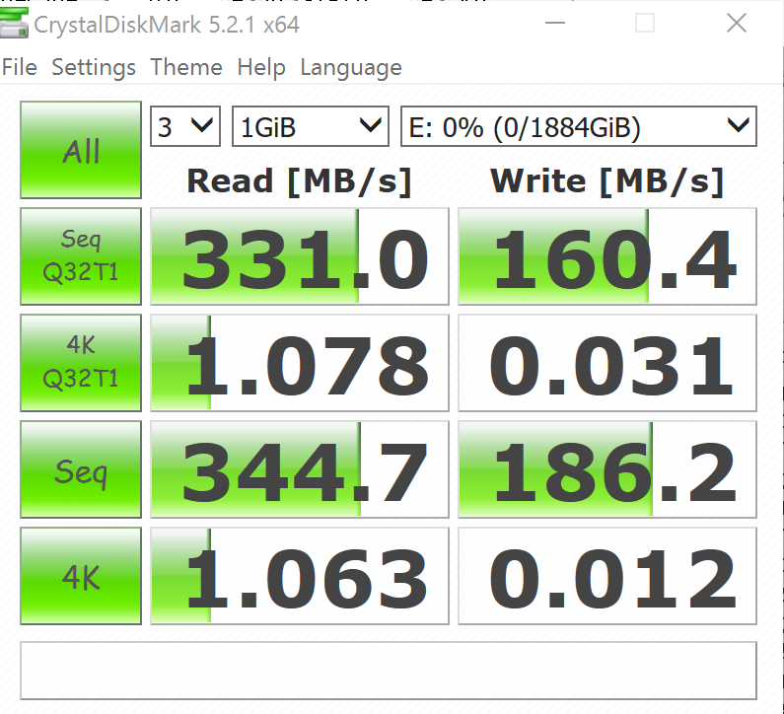The image size is (784, 714).
Task: Click the Write [MB/s] column header
Action: tap(607, 180)
